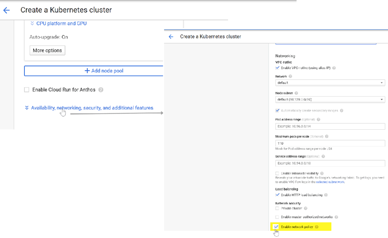Open help icon beside Pod address range

tap(318, 119)
